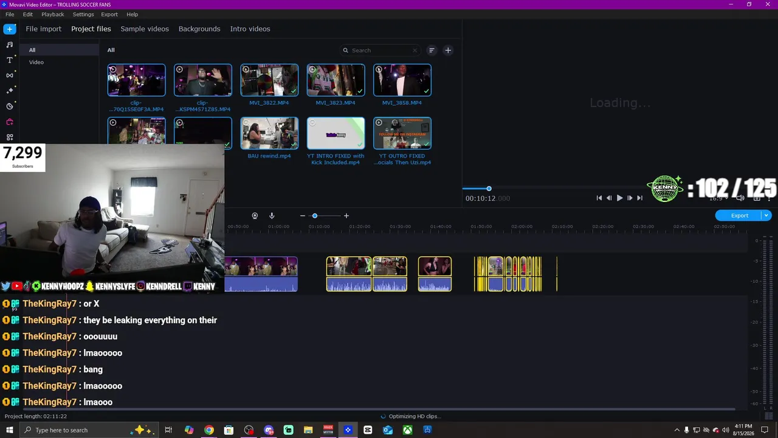
Task: Select the YT OUTRO FIXED clip thumbnail
Action: tap(402, 133)
